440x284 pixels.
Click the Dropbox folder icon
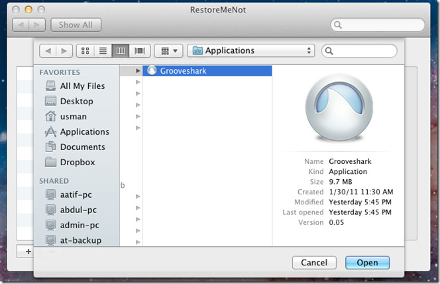coord(50,162)
